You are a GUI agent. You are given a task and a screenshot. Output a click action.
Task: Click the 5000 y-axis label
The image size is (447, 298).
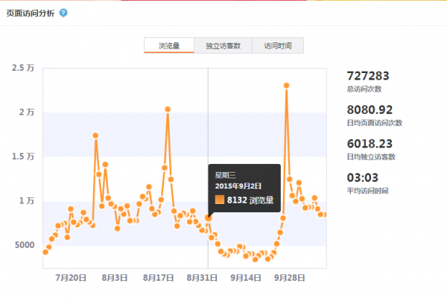point(25,245)
